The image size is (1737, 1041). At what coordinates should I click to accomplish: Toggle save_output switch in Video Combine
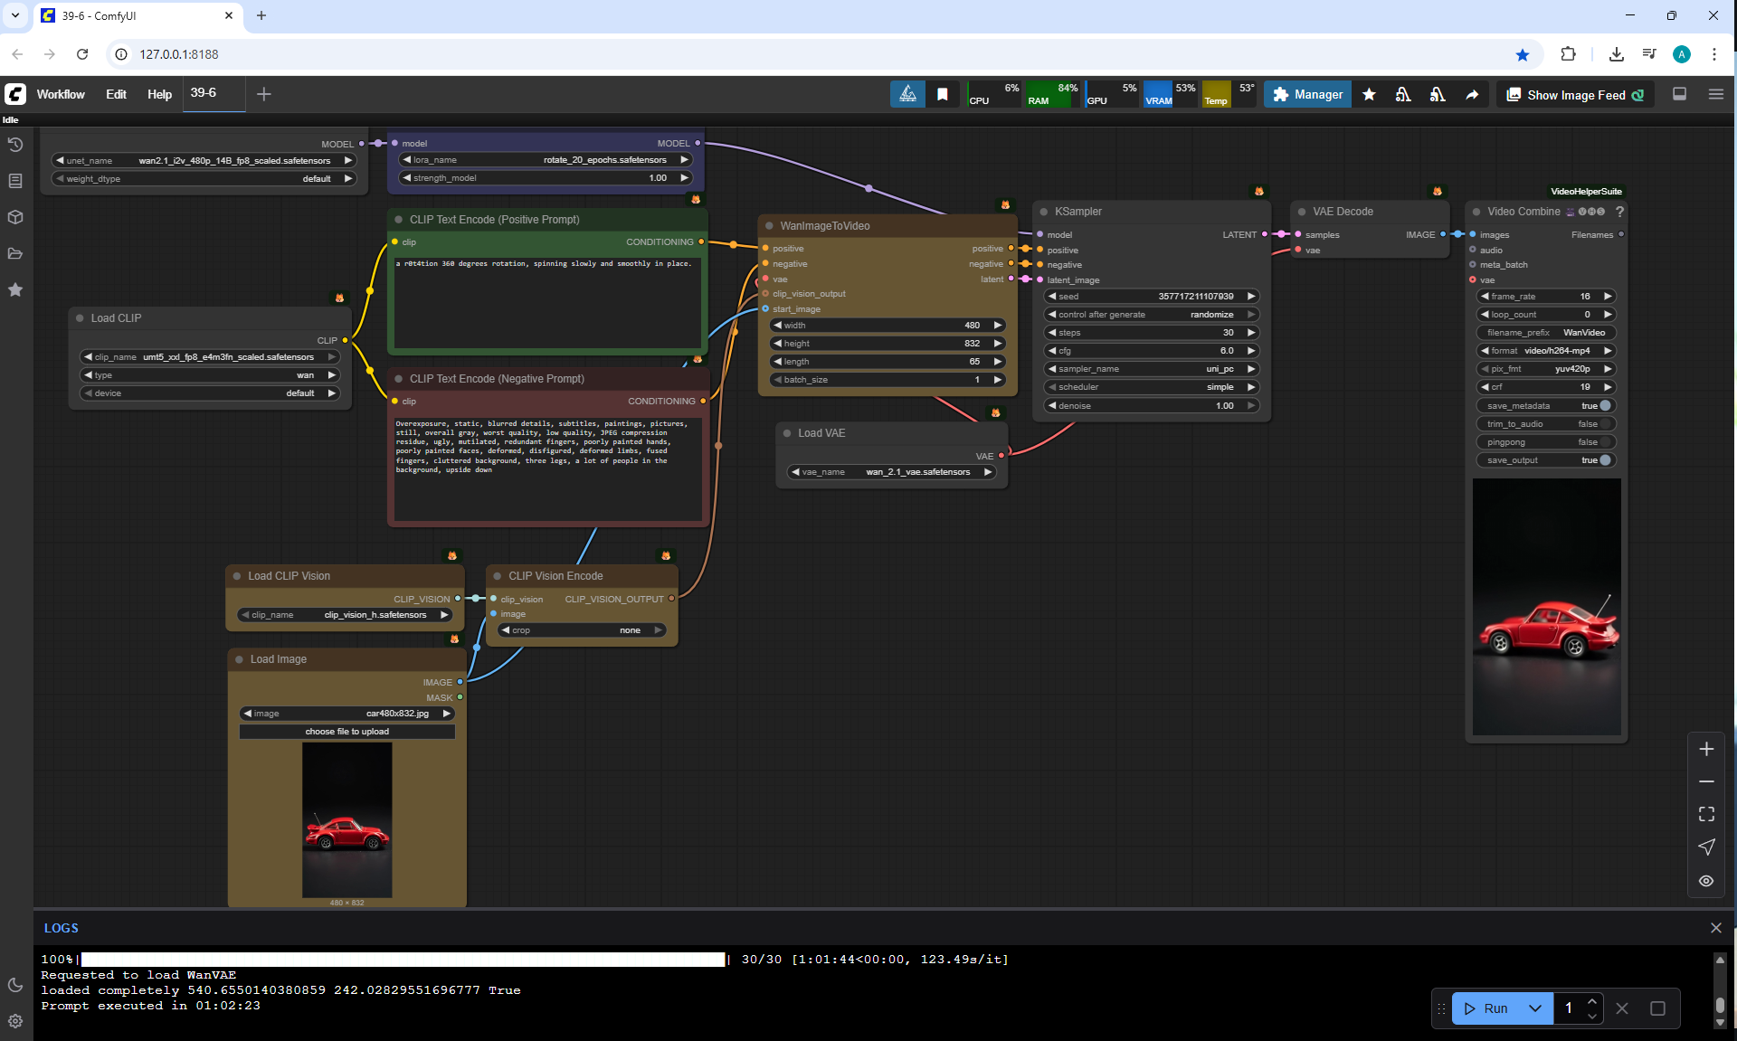(1604, 460)
